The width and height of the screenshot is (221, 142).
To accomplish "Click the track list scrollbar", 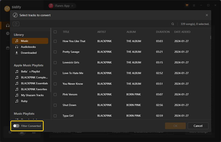I will [x=210, y=37].
